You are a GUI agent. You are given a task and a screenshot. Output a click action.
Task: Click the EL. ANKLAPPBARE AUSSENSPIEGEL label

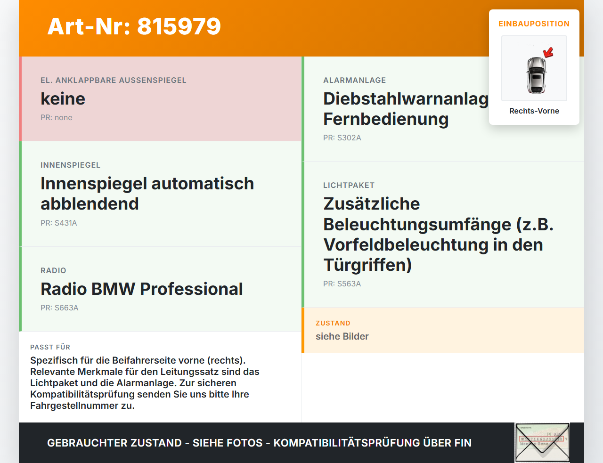pyautogui.click(x=114, y=81)
